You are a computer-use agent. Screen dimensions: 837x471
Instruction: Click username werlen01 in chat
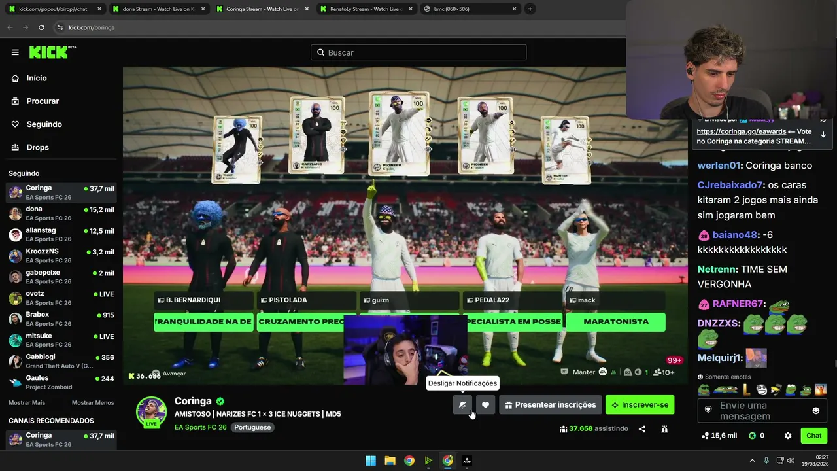tap(719, 166)
